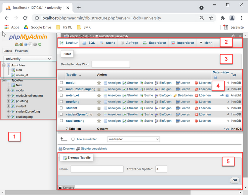The width and height of the screenshot is (248, 195).
Task: Open the Exportieren tab
Action: 154,43
